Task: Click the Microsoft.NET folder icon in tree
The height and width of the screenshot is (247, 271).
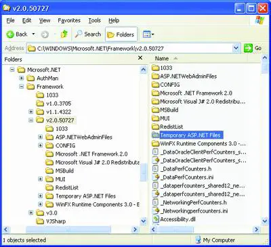Action: 21,70
